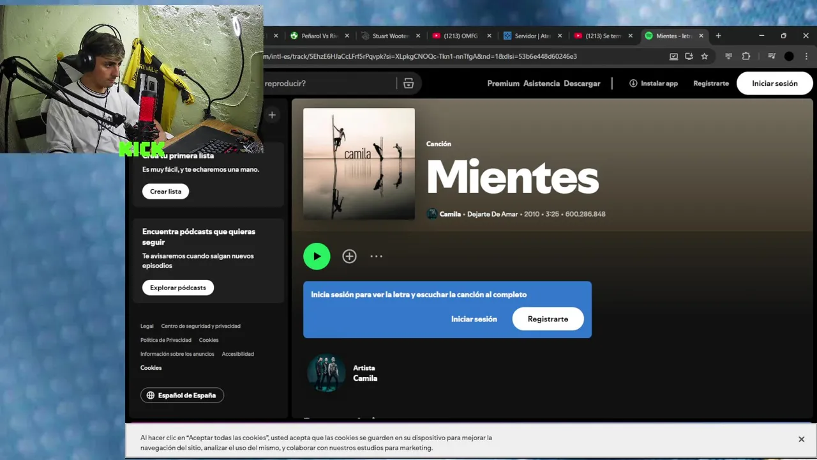This screenshot has width=817, height=460.
Task: Open Camila artist link under Artista
Action: pos(365,378)
